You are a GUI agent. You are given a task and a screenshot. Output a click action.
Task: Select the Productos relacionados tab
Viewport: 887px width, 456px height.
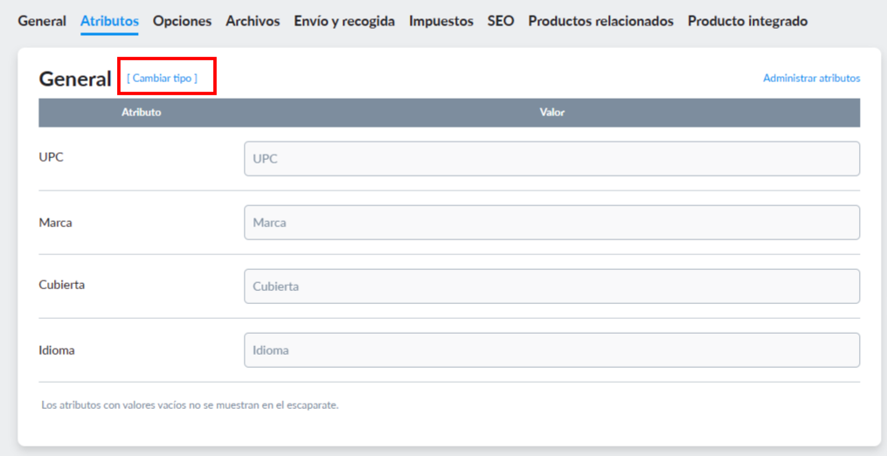pyautogui.click(x=600, y=22)
